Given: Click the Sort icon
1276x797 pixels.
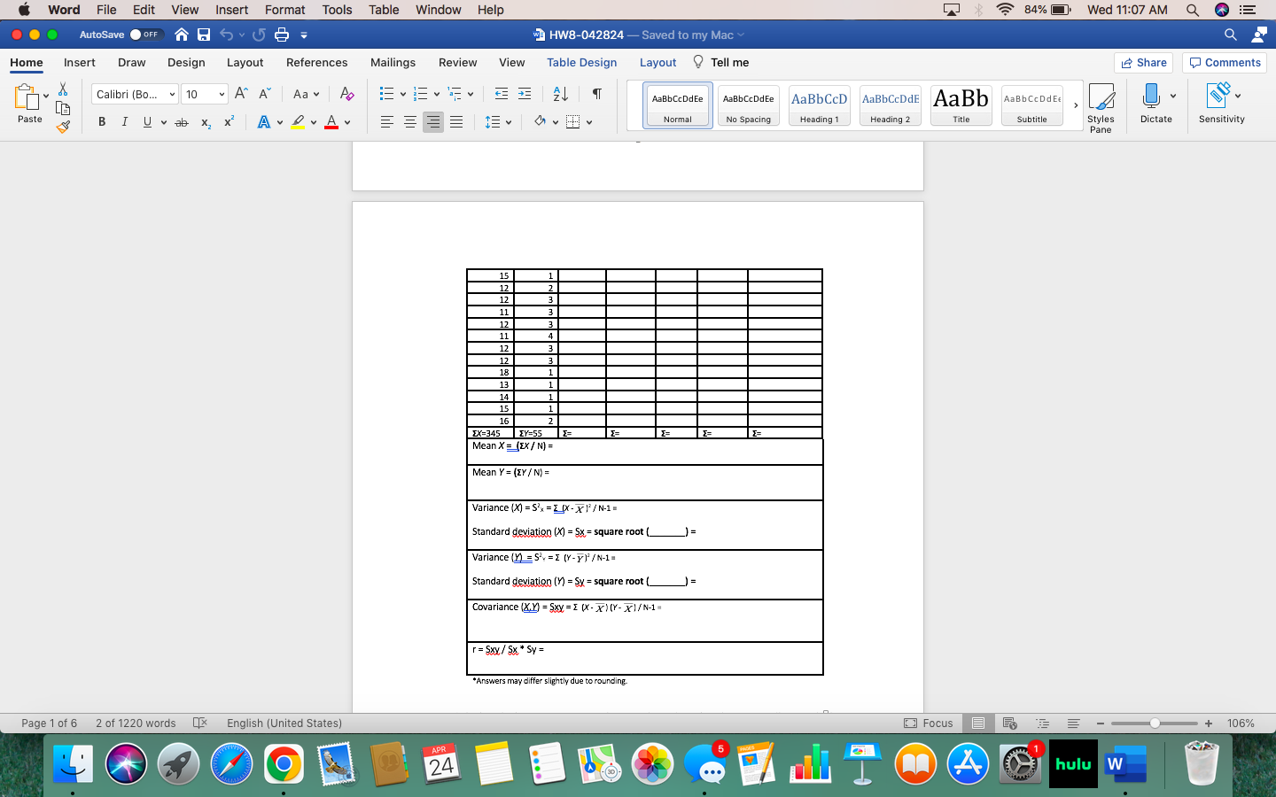Looking at the screenshot, I should (559, 92).
